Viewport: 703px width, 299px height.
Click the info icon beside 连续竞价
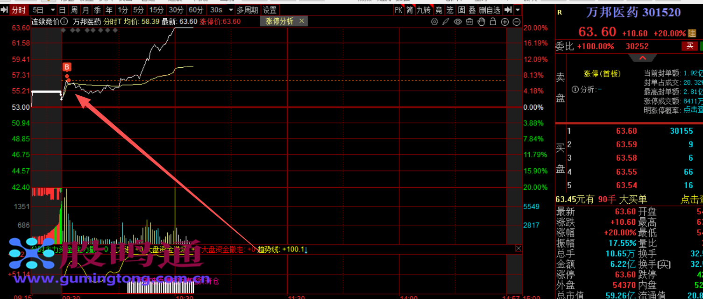pos(64,21)
